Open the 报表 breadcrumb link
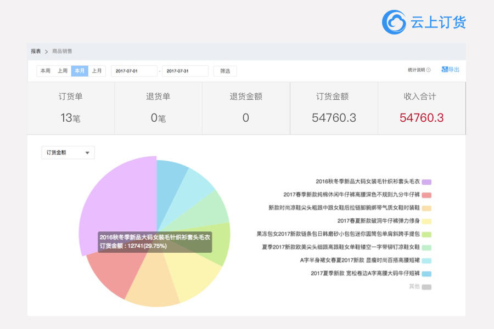This screenshot has width=494, height=329. (x=36, y=52)
